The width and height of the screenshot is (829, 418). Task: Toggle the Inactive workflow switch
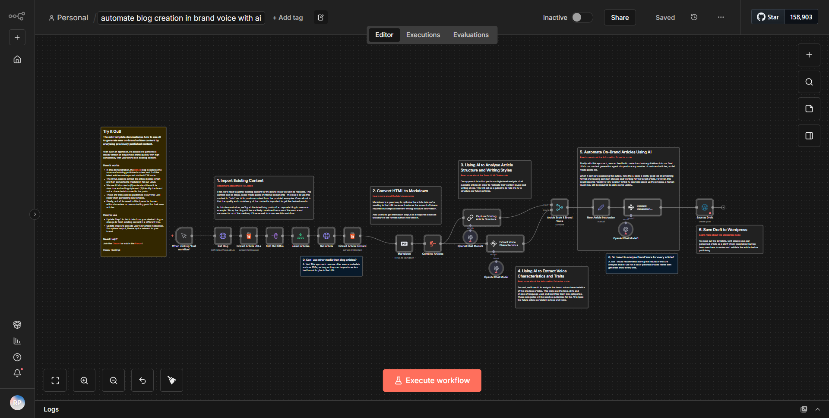582,17
